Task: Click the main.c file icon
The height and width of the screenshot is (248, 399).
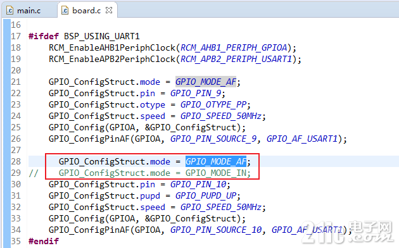Action: (9, 10)
